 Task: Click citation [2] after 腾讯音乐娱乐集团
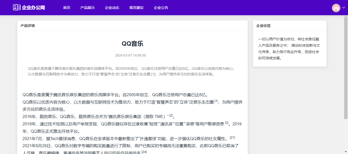click(171, 115)
